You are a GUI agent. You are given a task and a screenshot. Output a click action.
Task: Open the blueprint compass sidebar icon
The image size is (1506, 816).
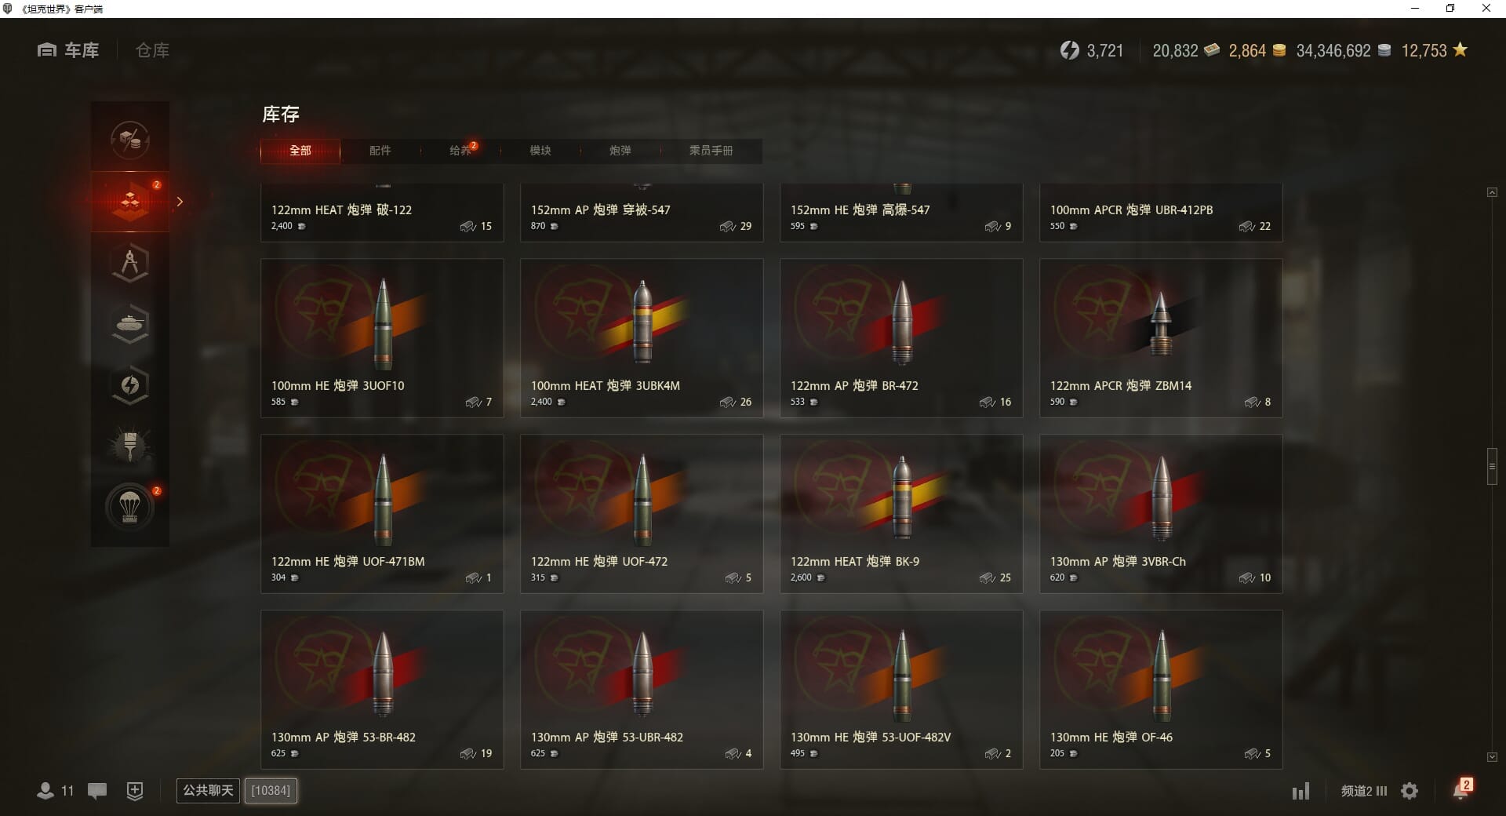click(130, 263)
